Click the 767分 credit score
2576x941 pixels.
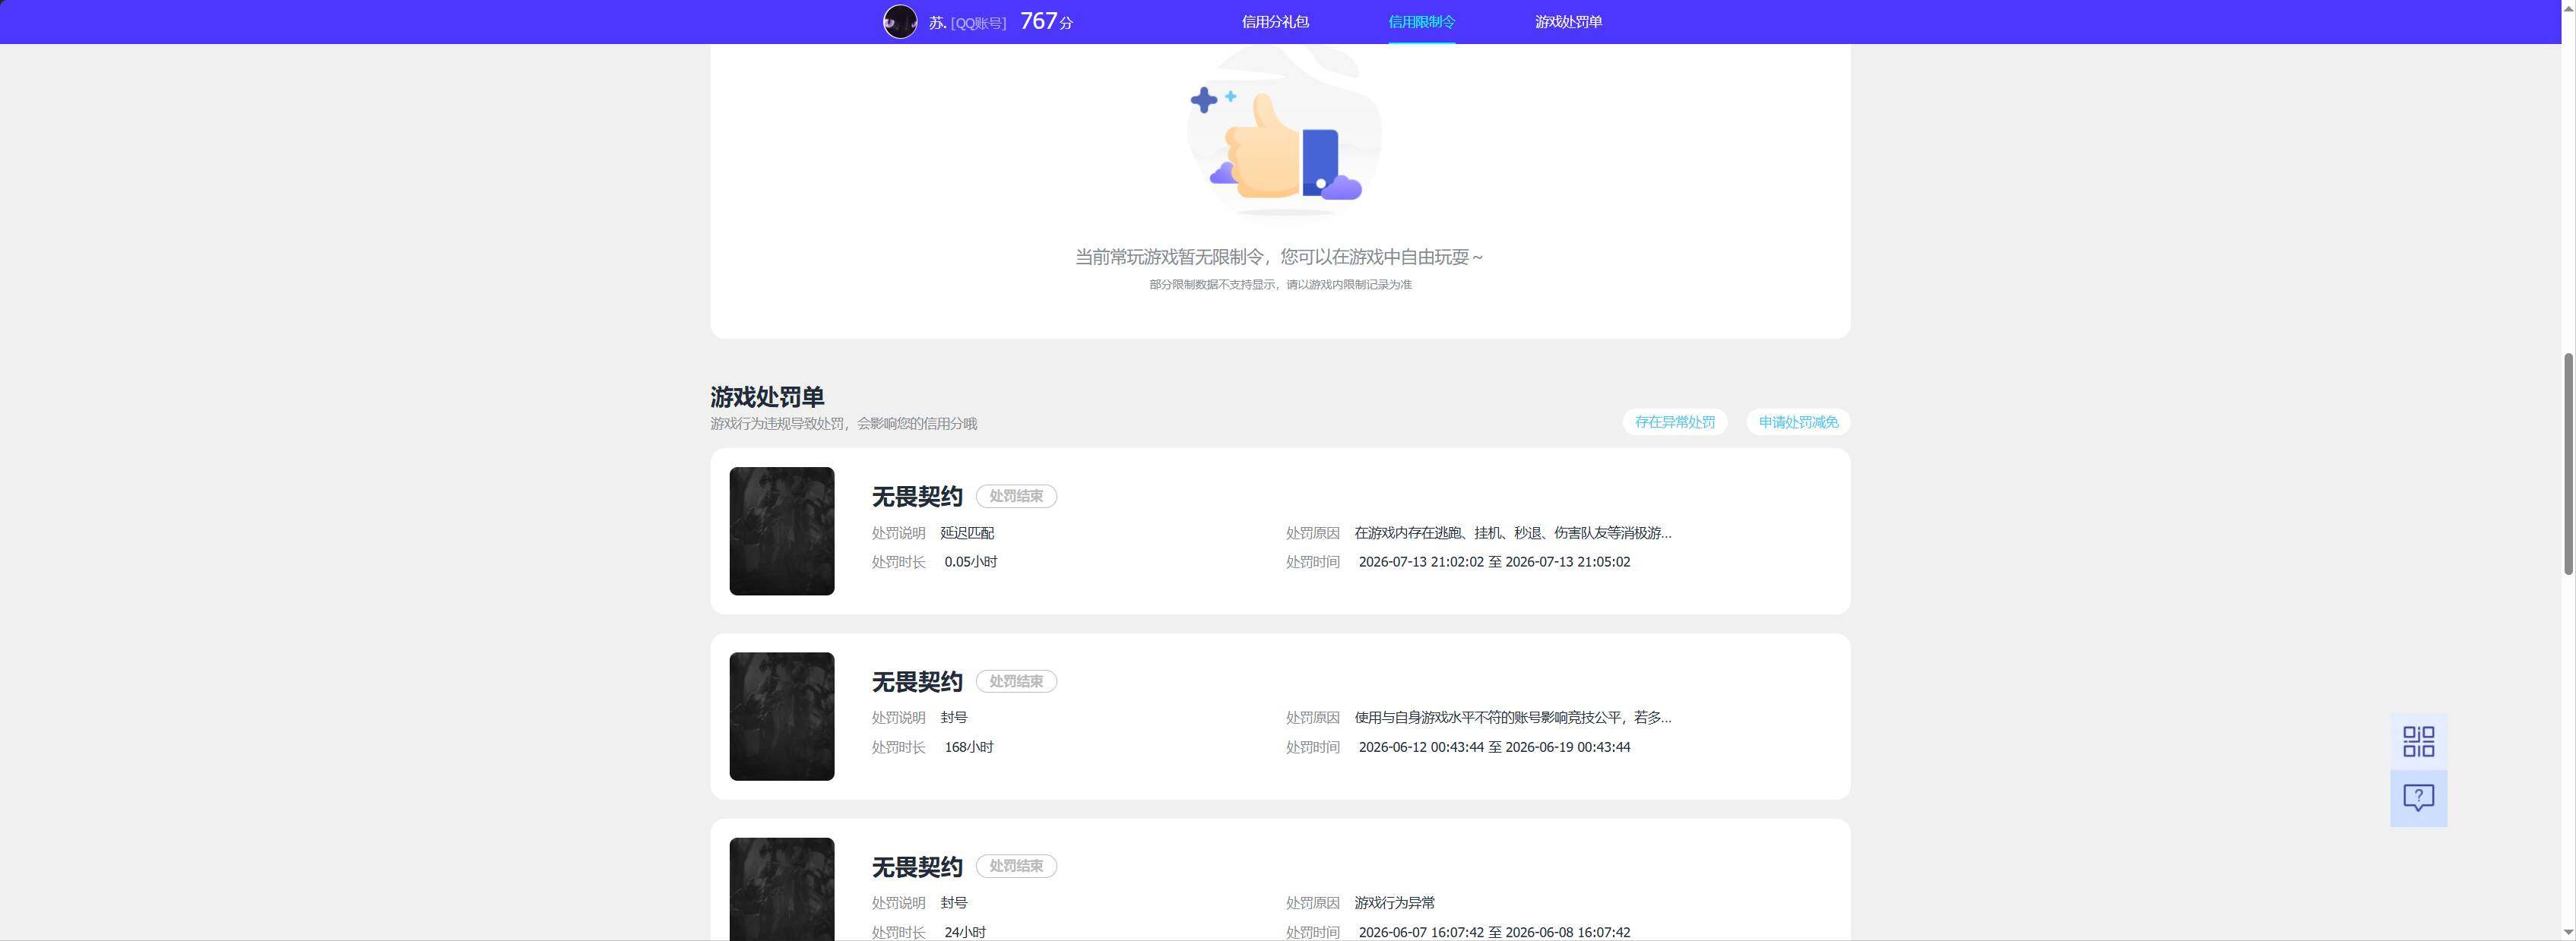pyautogui.click(x=1046, y=21)
